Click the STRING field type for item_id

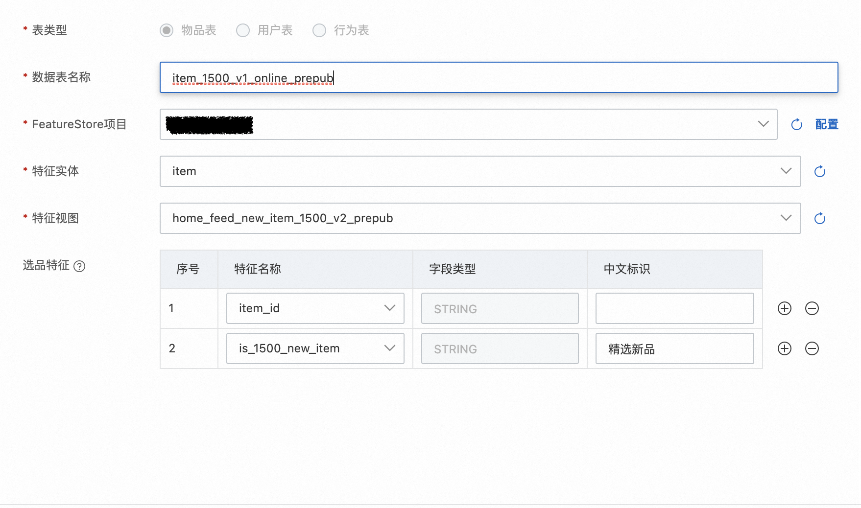(x=500, y=308)
